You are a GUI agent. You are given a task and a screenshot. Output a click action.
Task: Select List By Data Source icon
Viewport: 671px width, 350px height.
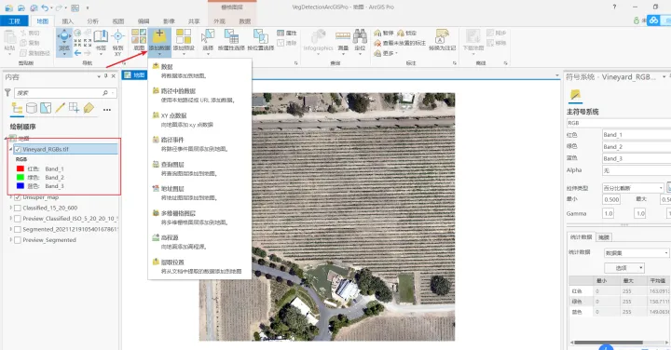pyautogui.click(x=32, y=108)
